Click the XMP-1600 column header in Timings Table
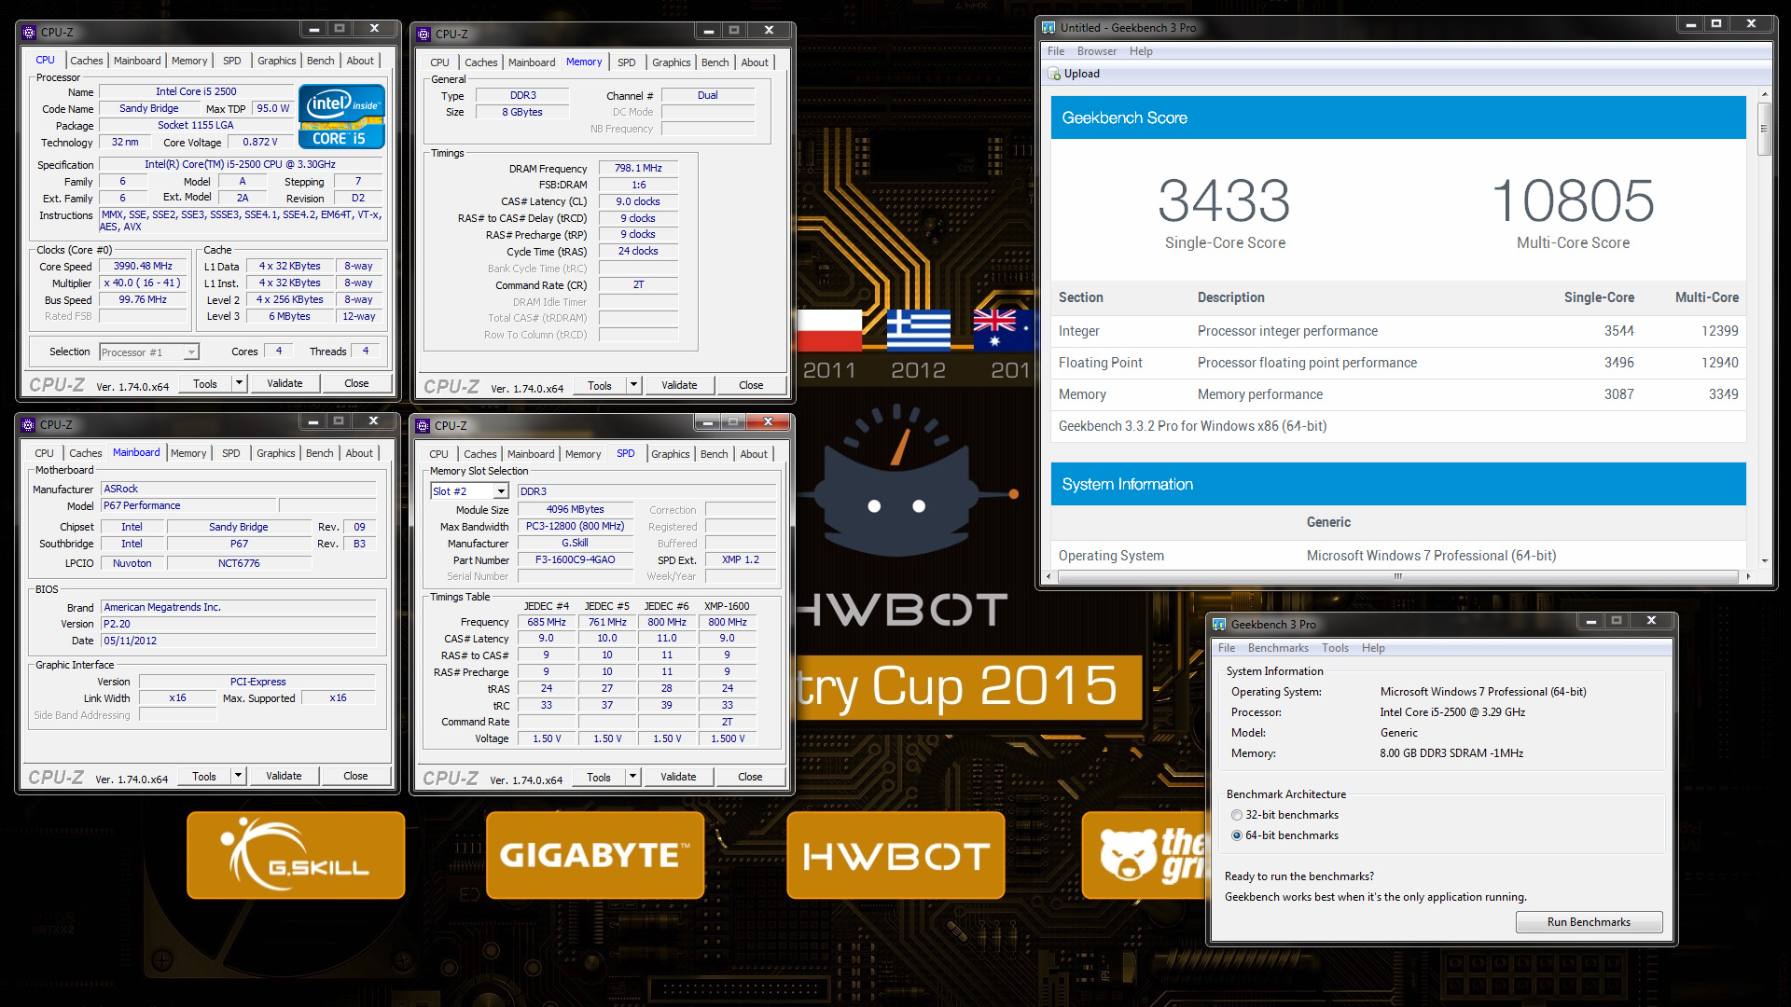This screenshot has height=1007, width=1791. (727, 606)
